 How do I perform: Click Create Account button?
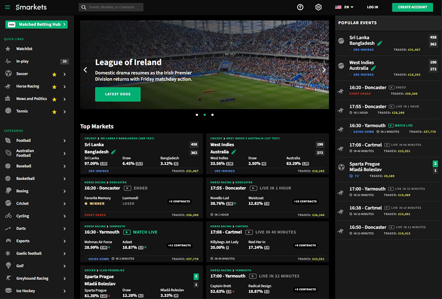tap(412, 7)
